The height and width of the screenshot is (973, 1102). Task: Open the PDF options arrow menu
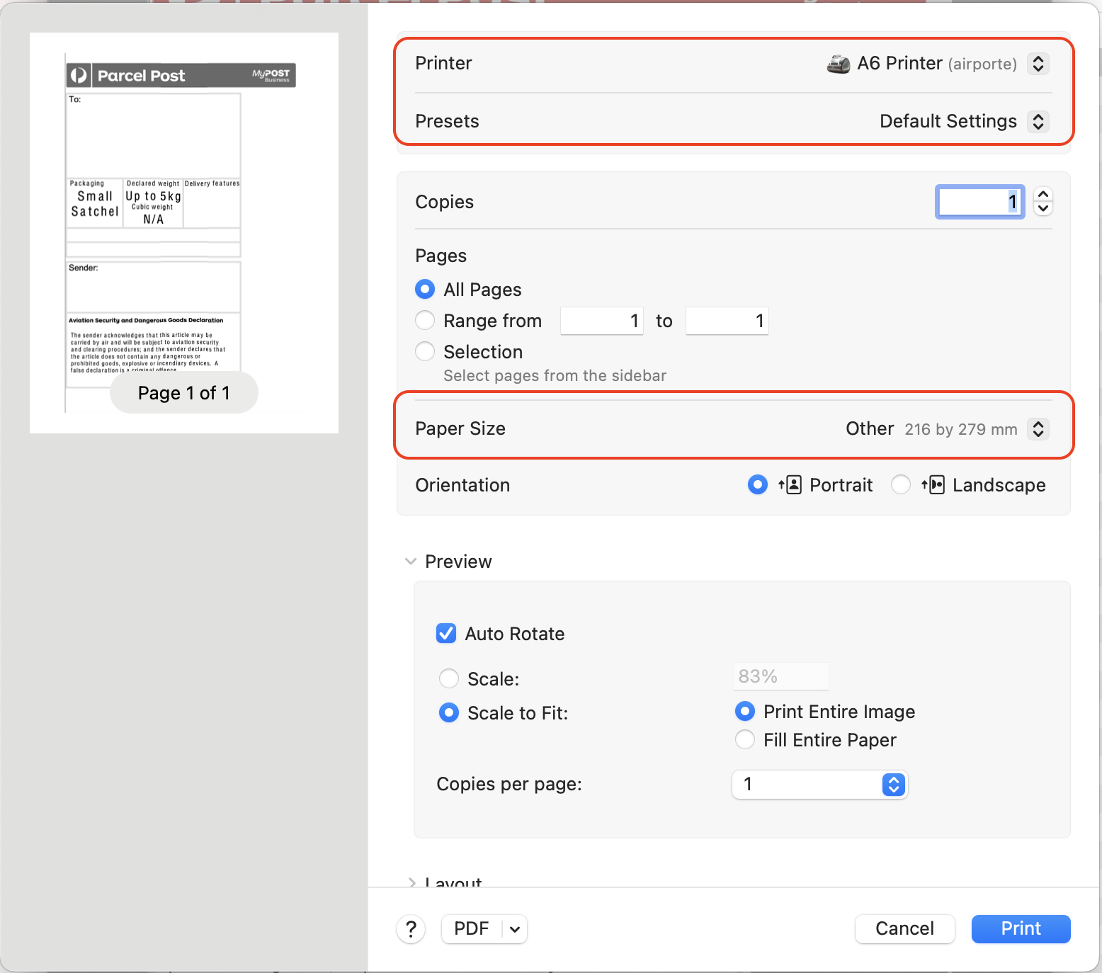coord(515,929)
